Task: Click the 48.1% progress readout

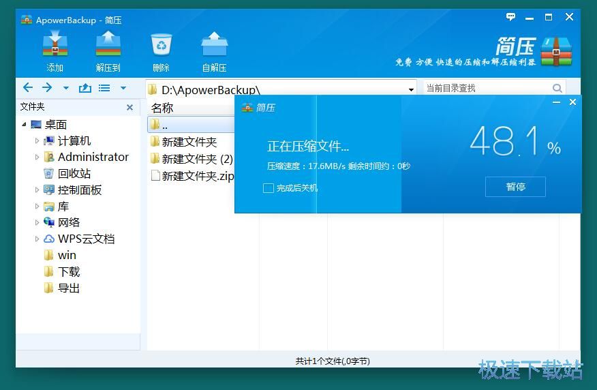Action: coord(515,141)
